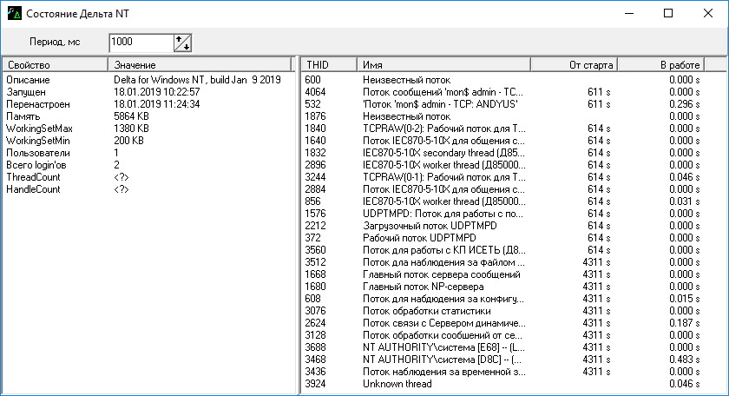
Task: Select thread 4064 message stream row
Action: click(x=443, y=92)
